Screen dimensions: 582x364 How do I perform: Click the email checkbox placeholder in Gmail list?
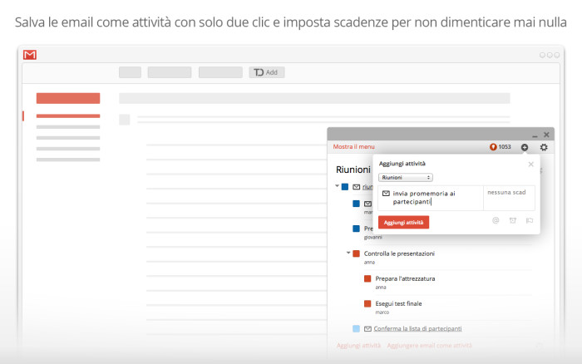tap(125, 120)
